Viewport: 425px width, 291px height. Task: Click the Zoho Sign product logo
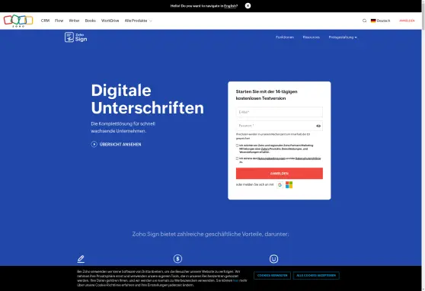(x=76, y=37)
